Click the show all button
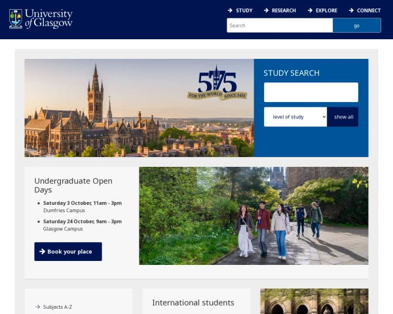This screenshot has width=393, height=314. coord(343,117)
